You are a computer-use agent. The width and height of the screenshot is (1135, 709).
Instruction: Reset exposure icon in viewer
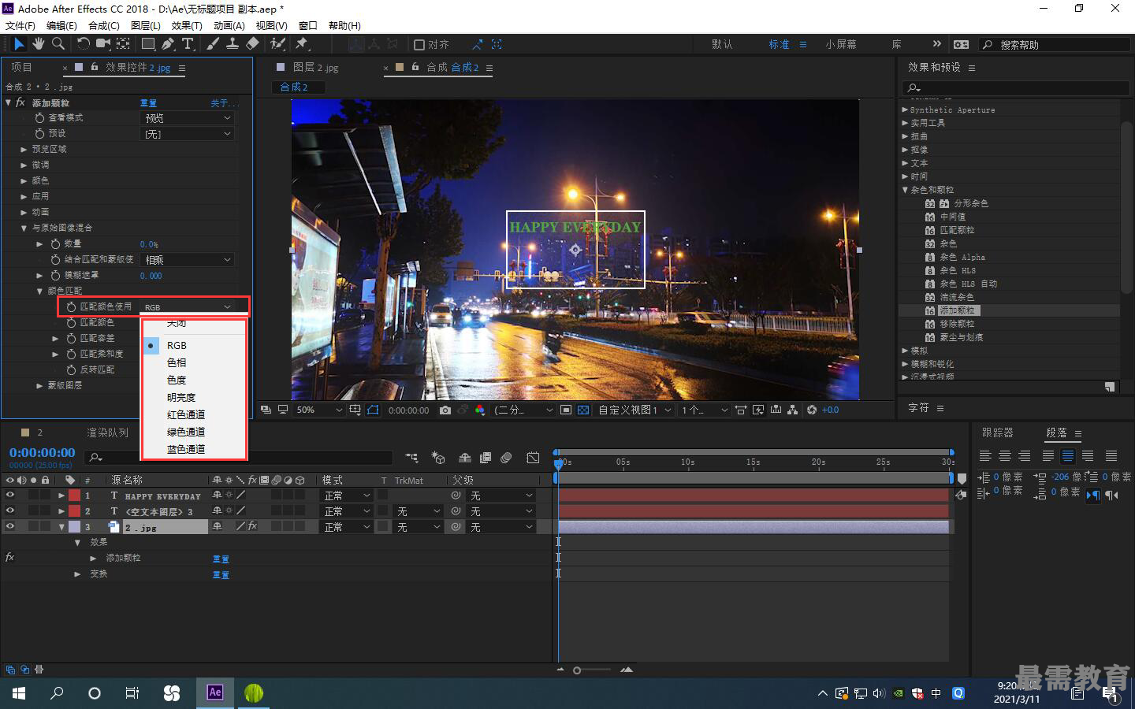[x=812, y=410]
